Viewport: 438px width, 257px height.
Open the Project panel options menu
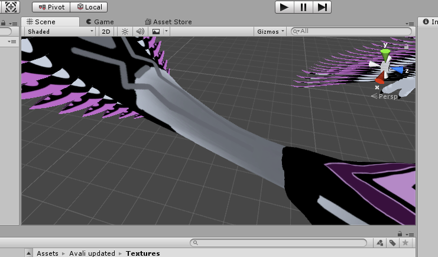[410, 235]
